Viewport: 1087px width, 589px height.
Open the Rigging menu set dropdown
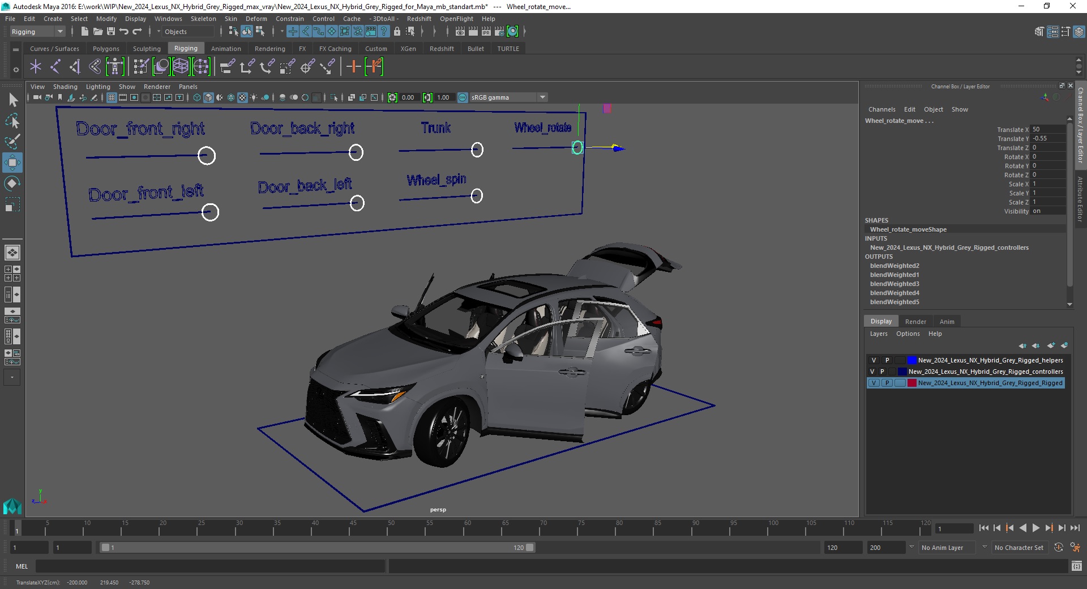pos(37,32)
